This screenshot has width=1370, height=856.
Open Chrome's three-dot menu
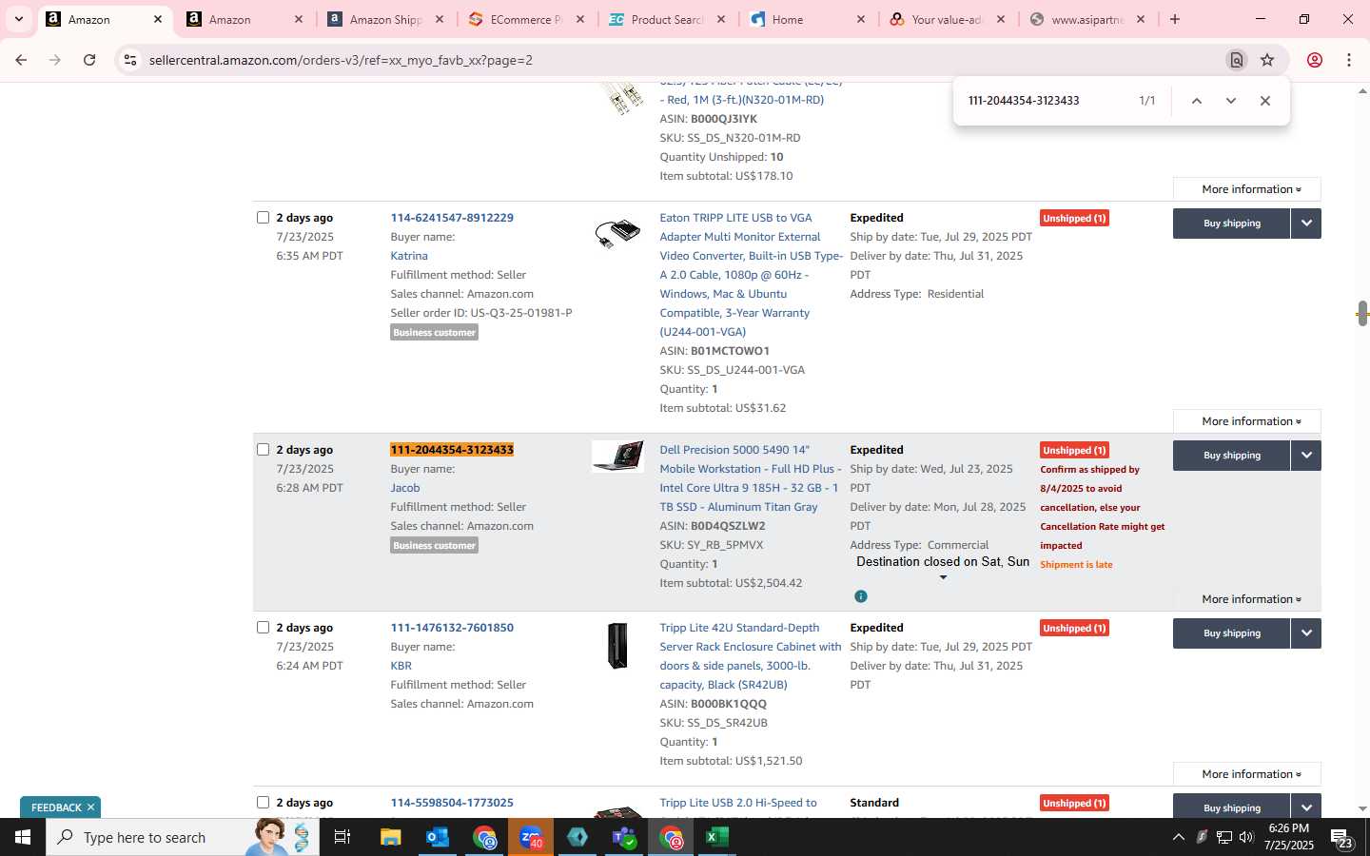1349,60
